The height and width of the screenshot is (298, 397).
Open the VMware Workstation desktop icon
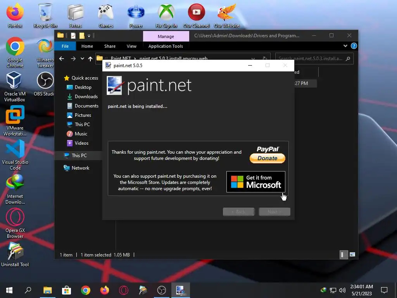click(15, 121)
